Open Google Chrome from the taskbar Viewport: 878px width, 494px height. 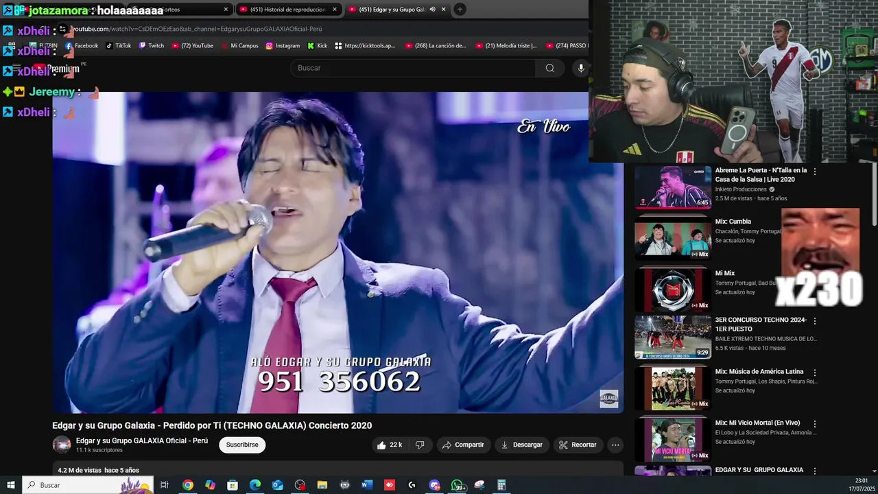[187, 485]
